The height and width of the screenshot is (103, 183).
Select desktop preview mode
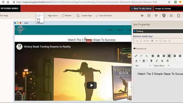39,15
